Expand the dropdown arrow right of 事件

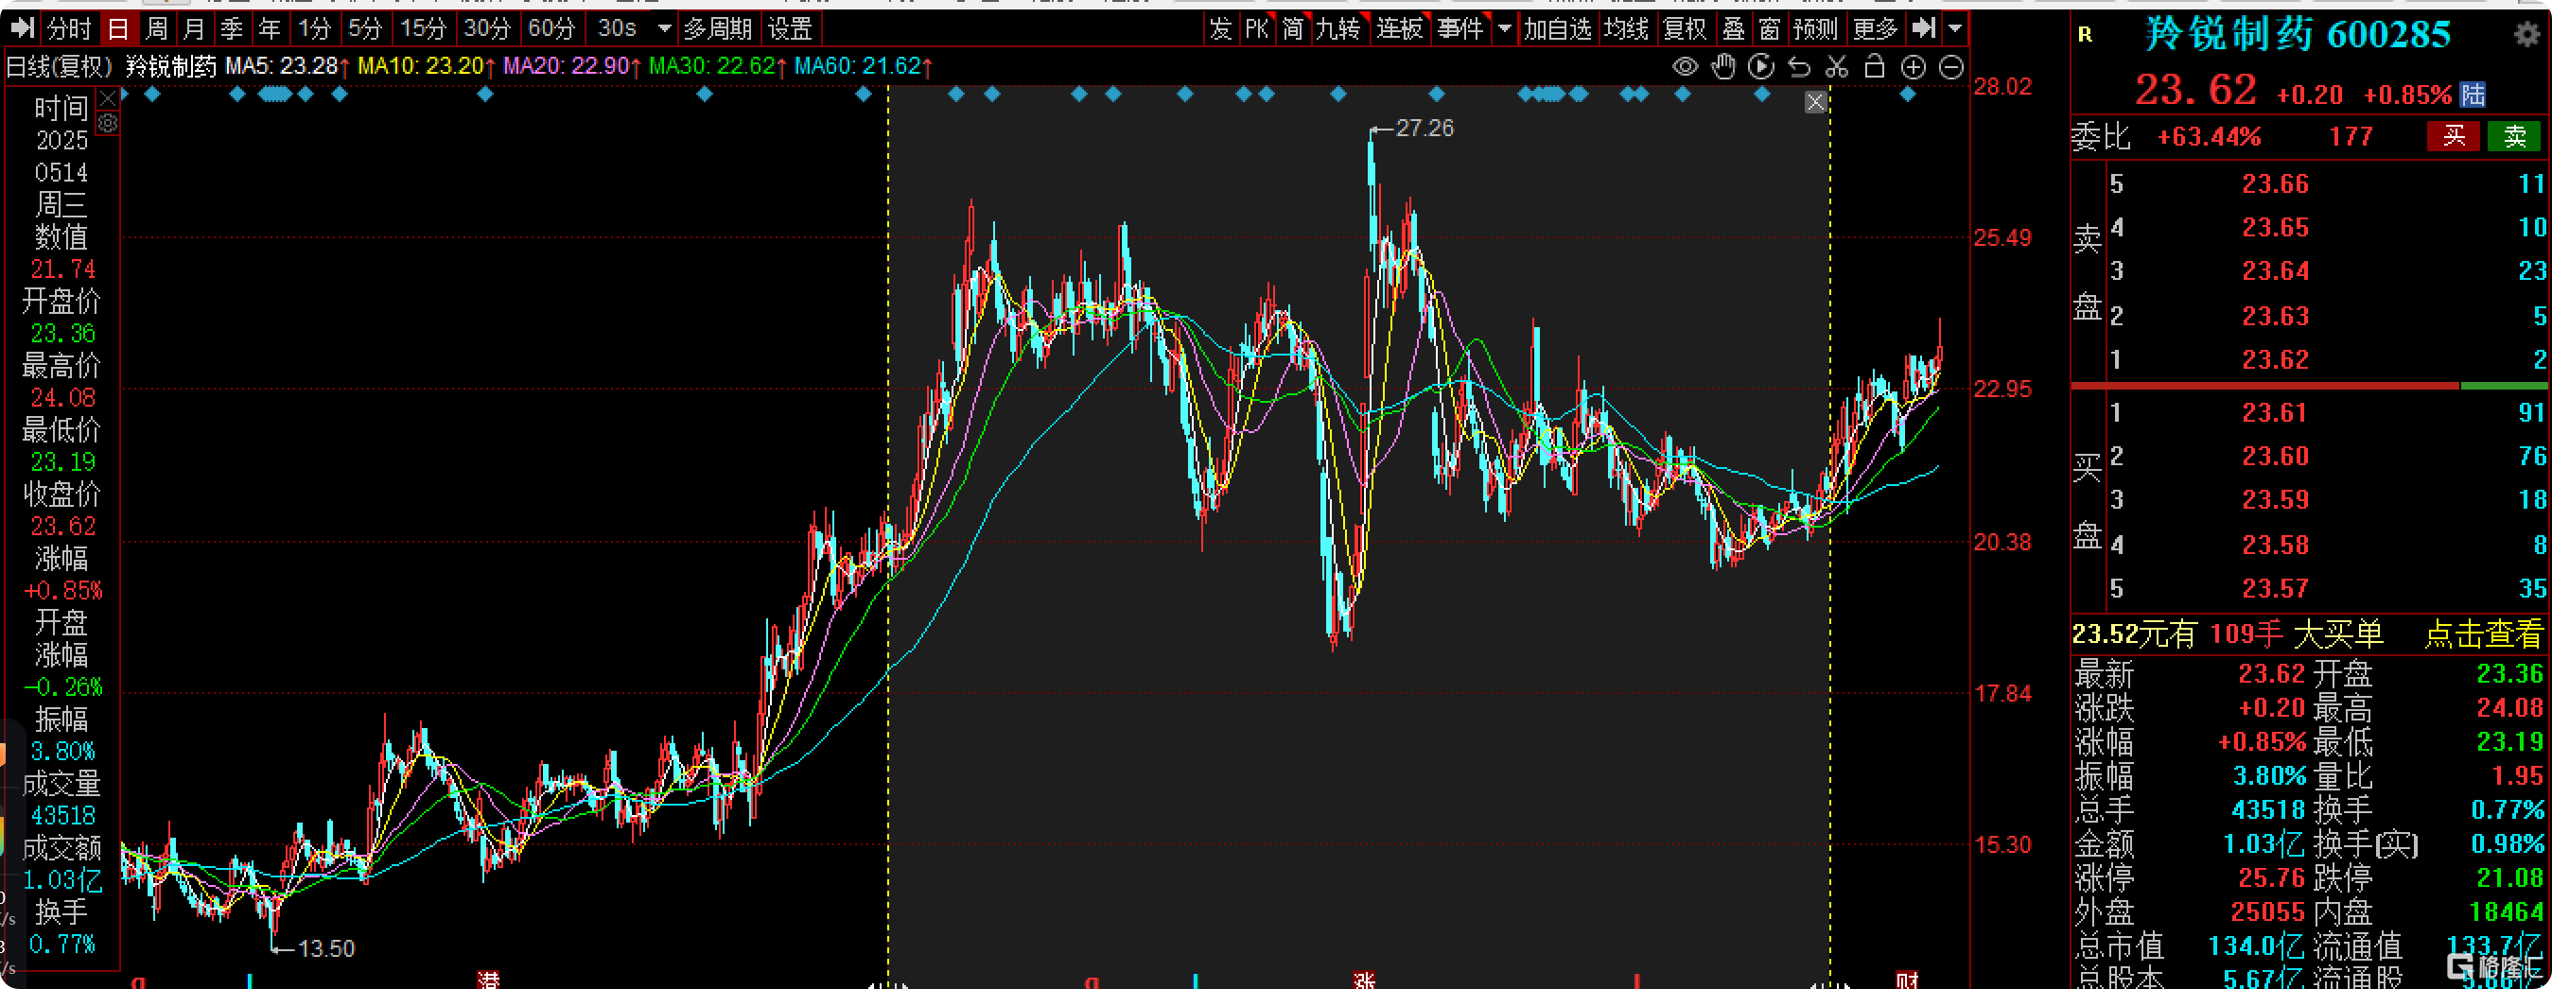[1504, 28]
